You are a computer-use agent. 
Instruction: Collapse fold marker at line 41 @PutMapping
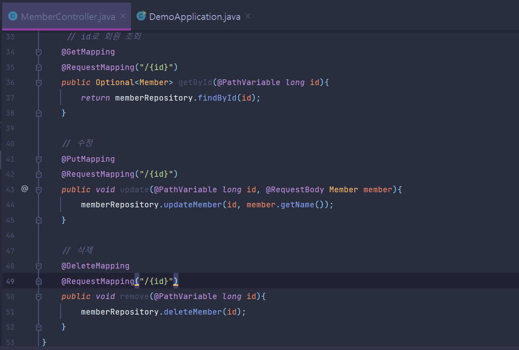(39, 159)
